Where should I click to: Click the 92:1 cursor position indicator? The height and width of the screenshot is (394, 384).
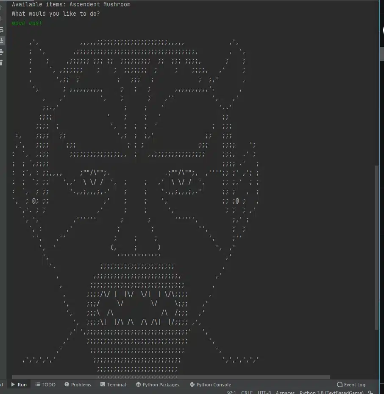point(231,392)
